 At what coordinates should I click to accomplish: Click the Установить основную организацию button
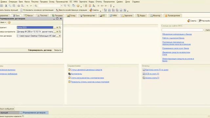(x=37, y=10)
